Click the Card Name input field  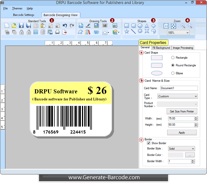[179, 88]
